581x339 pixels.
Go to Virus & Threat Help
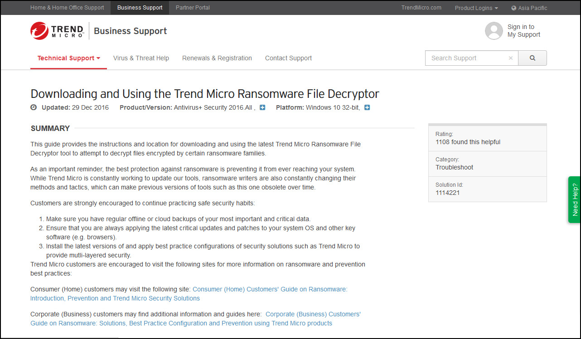[x=141, y=58]
